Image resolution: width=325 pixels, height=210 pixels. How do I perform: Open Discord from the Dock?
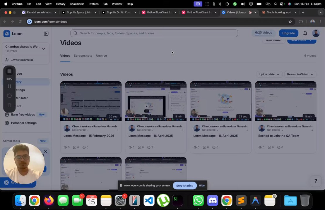point(213,200)
